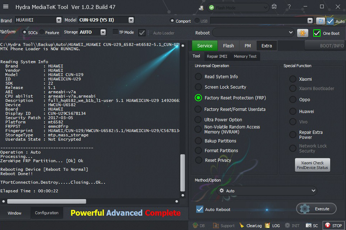Open the Model dropdown
Viewport: 346px width, 230px height.
tap(131, 20)
